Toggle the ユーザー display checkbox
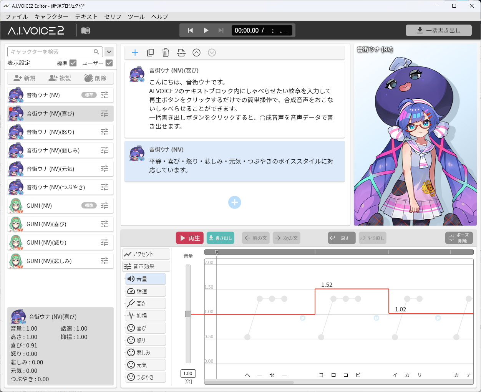The width and height of the screenshot is (481, 392). coord(109,63)
